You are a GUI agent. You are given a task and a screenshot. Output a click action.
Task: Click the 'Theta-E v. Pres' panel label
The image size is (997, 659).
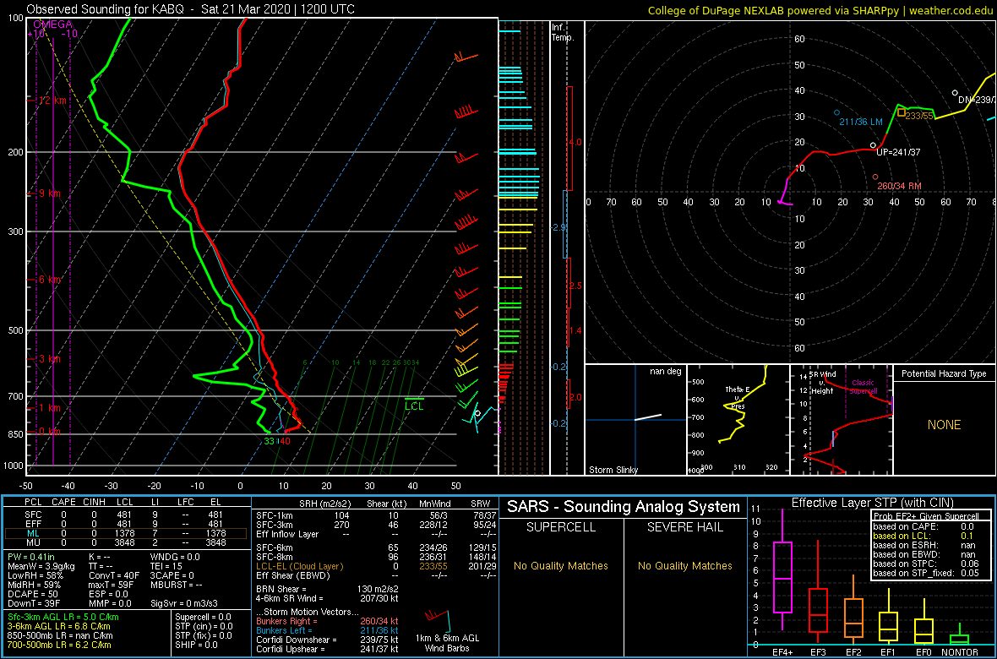738,397
